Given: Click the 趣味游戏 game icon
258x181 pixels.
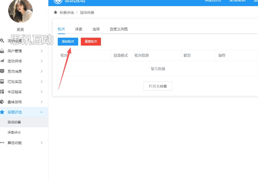Looking at the screenshot, I should click(x=2, y=102).
